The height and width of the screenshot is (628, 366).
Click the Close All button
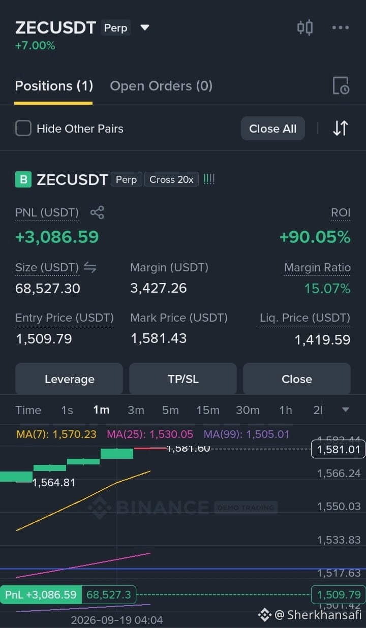272,129
